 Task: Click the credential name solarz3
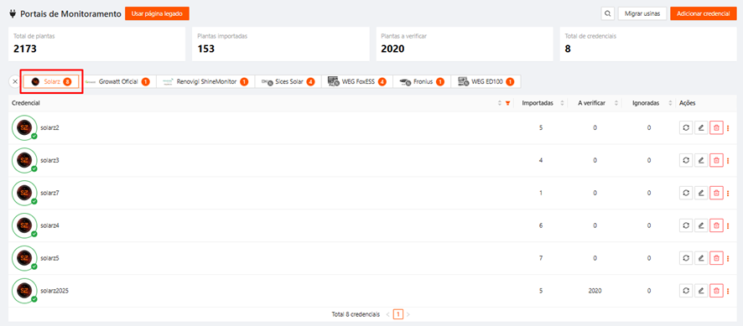tap(49, 161)
